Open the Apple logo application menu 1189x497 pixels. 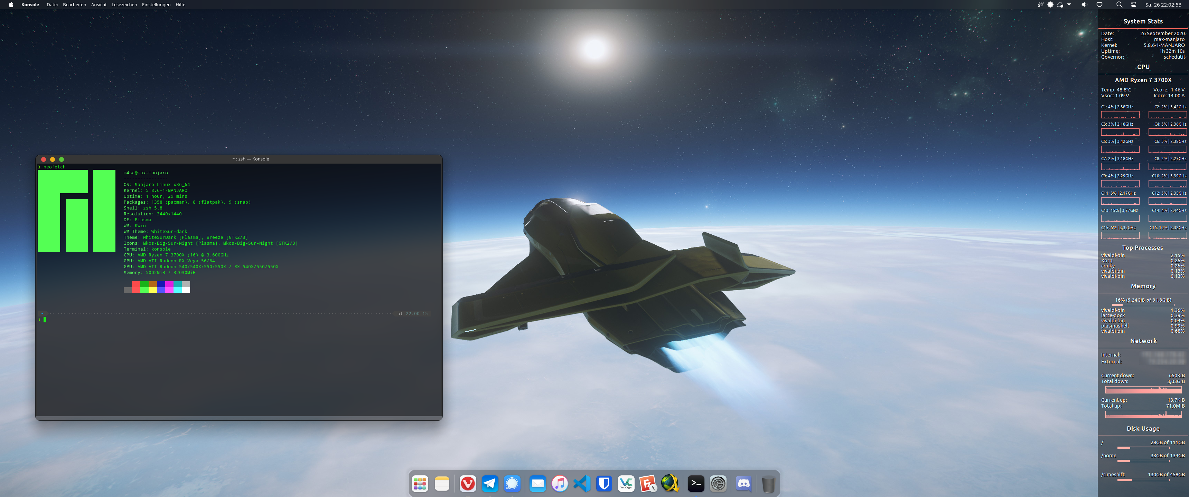click(x=11, y=4)
